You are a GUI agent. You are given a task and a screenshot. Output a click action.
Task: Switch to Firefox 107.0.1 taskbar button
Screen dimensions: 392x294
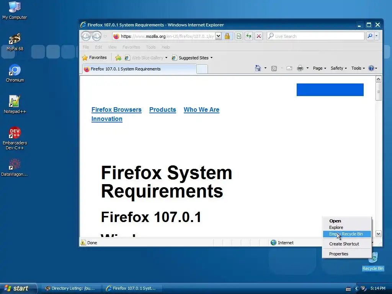point(132,288)
